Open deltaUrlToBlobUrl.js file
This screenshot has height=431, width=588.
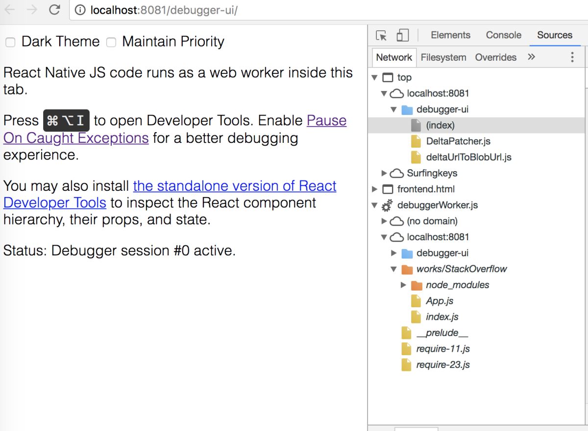[x=468, y=157]
